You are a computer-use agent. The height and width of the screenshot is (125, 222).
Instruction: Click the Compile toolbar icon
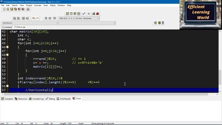(x=67, y=14)
